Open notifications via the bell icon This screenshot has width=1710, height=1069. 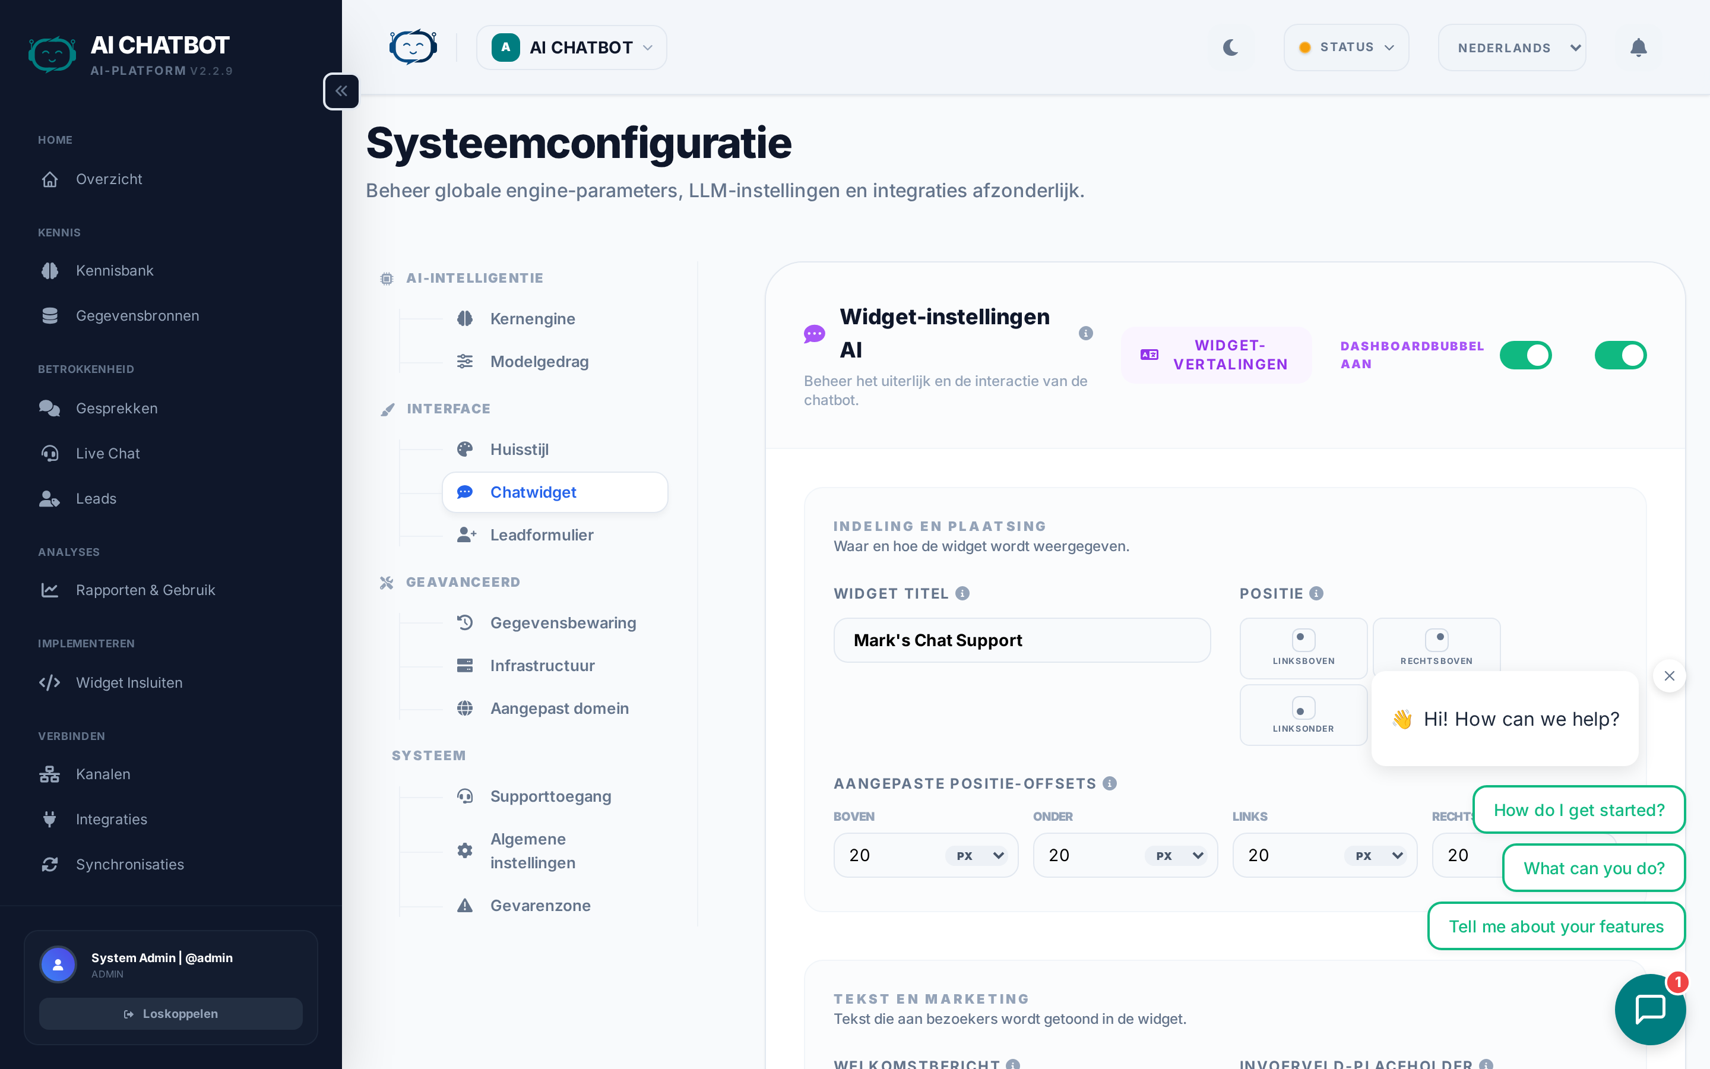pyautogui.click(x=1638, y=48)
